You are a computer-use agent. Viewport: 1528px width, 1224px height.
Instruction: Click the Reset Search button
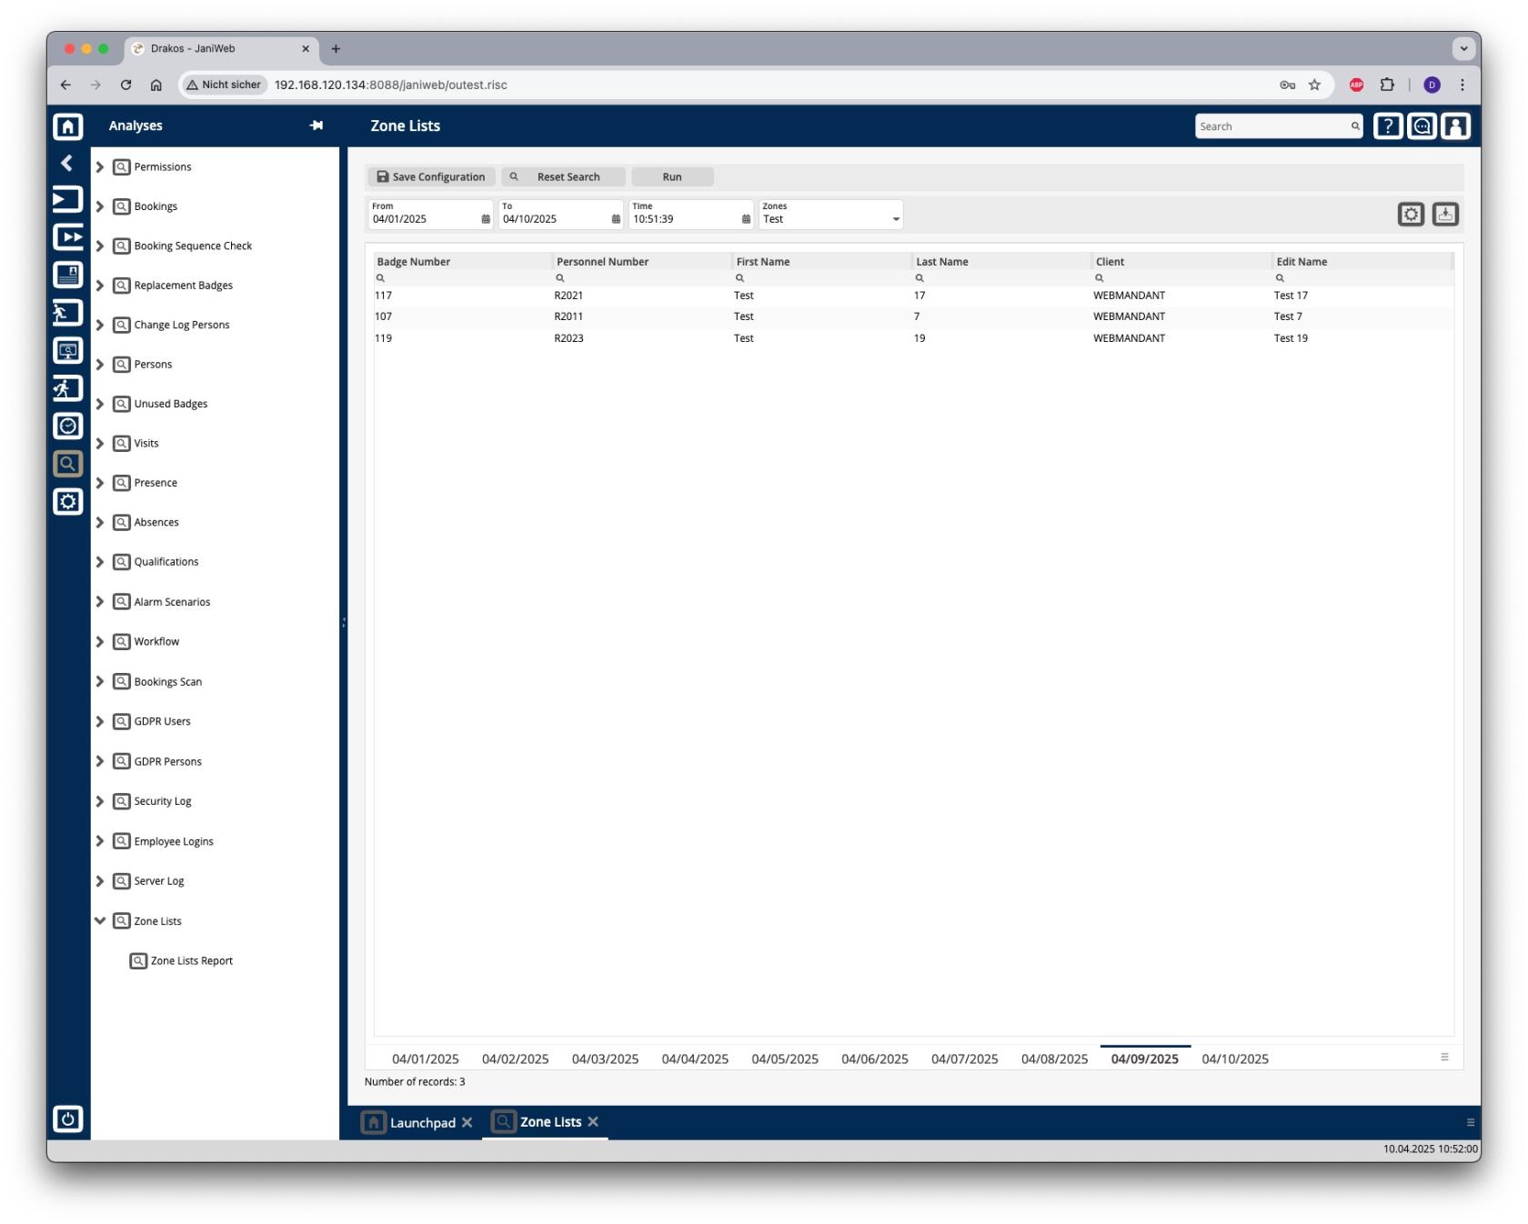click(x=563, y=177)
